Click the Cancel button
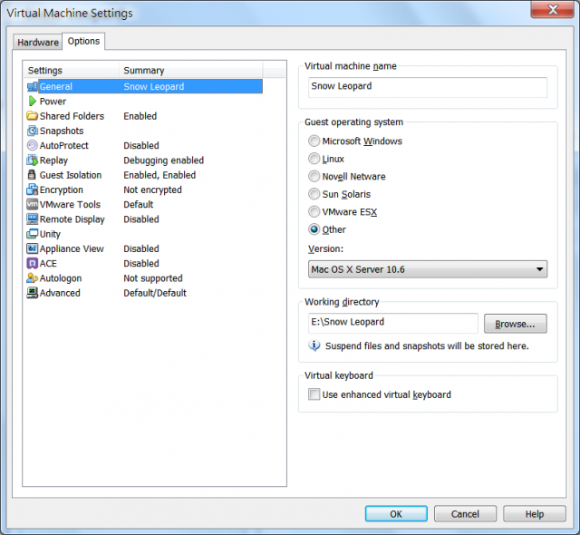The width and height of the screenshot is (580, 535). coord(465,514)
